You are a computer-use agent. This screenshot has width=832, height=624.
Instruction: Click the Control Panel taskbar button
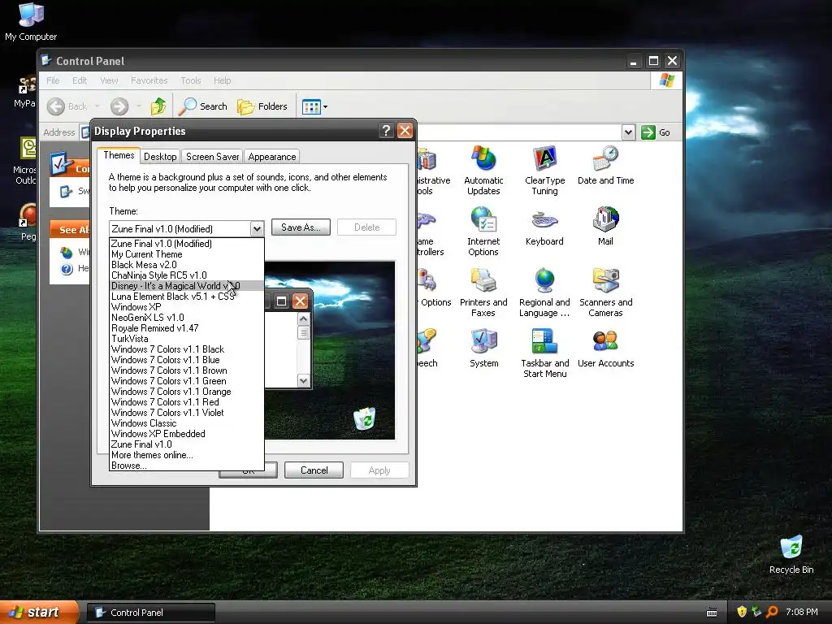click(150, 613)
